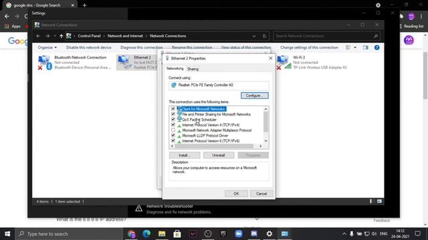
Task: Uncheck Internet Protocol Version 6 checkbox
Action: tap(173, 141)
